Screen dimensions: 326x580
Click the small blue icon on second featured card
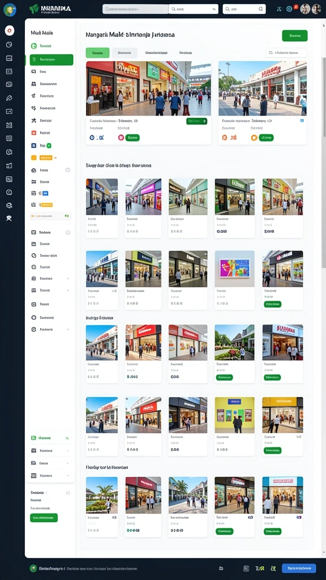(x=302, y=121)
